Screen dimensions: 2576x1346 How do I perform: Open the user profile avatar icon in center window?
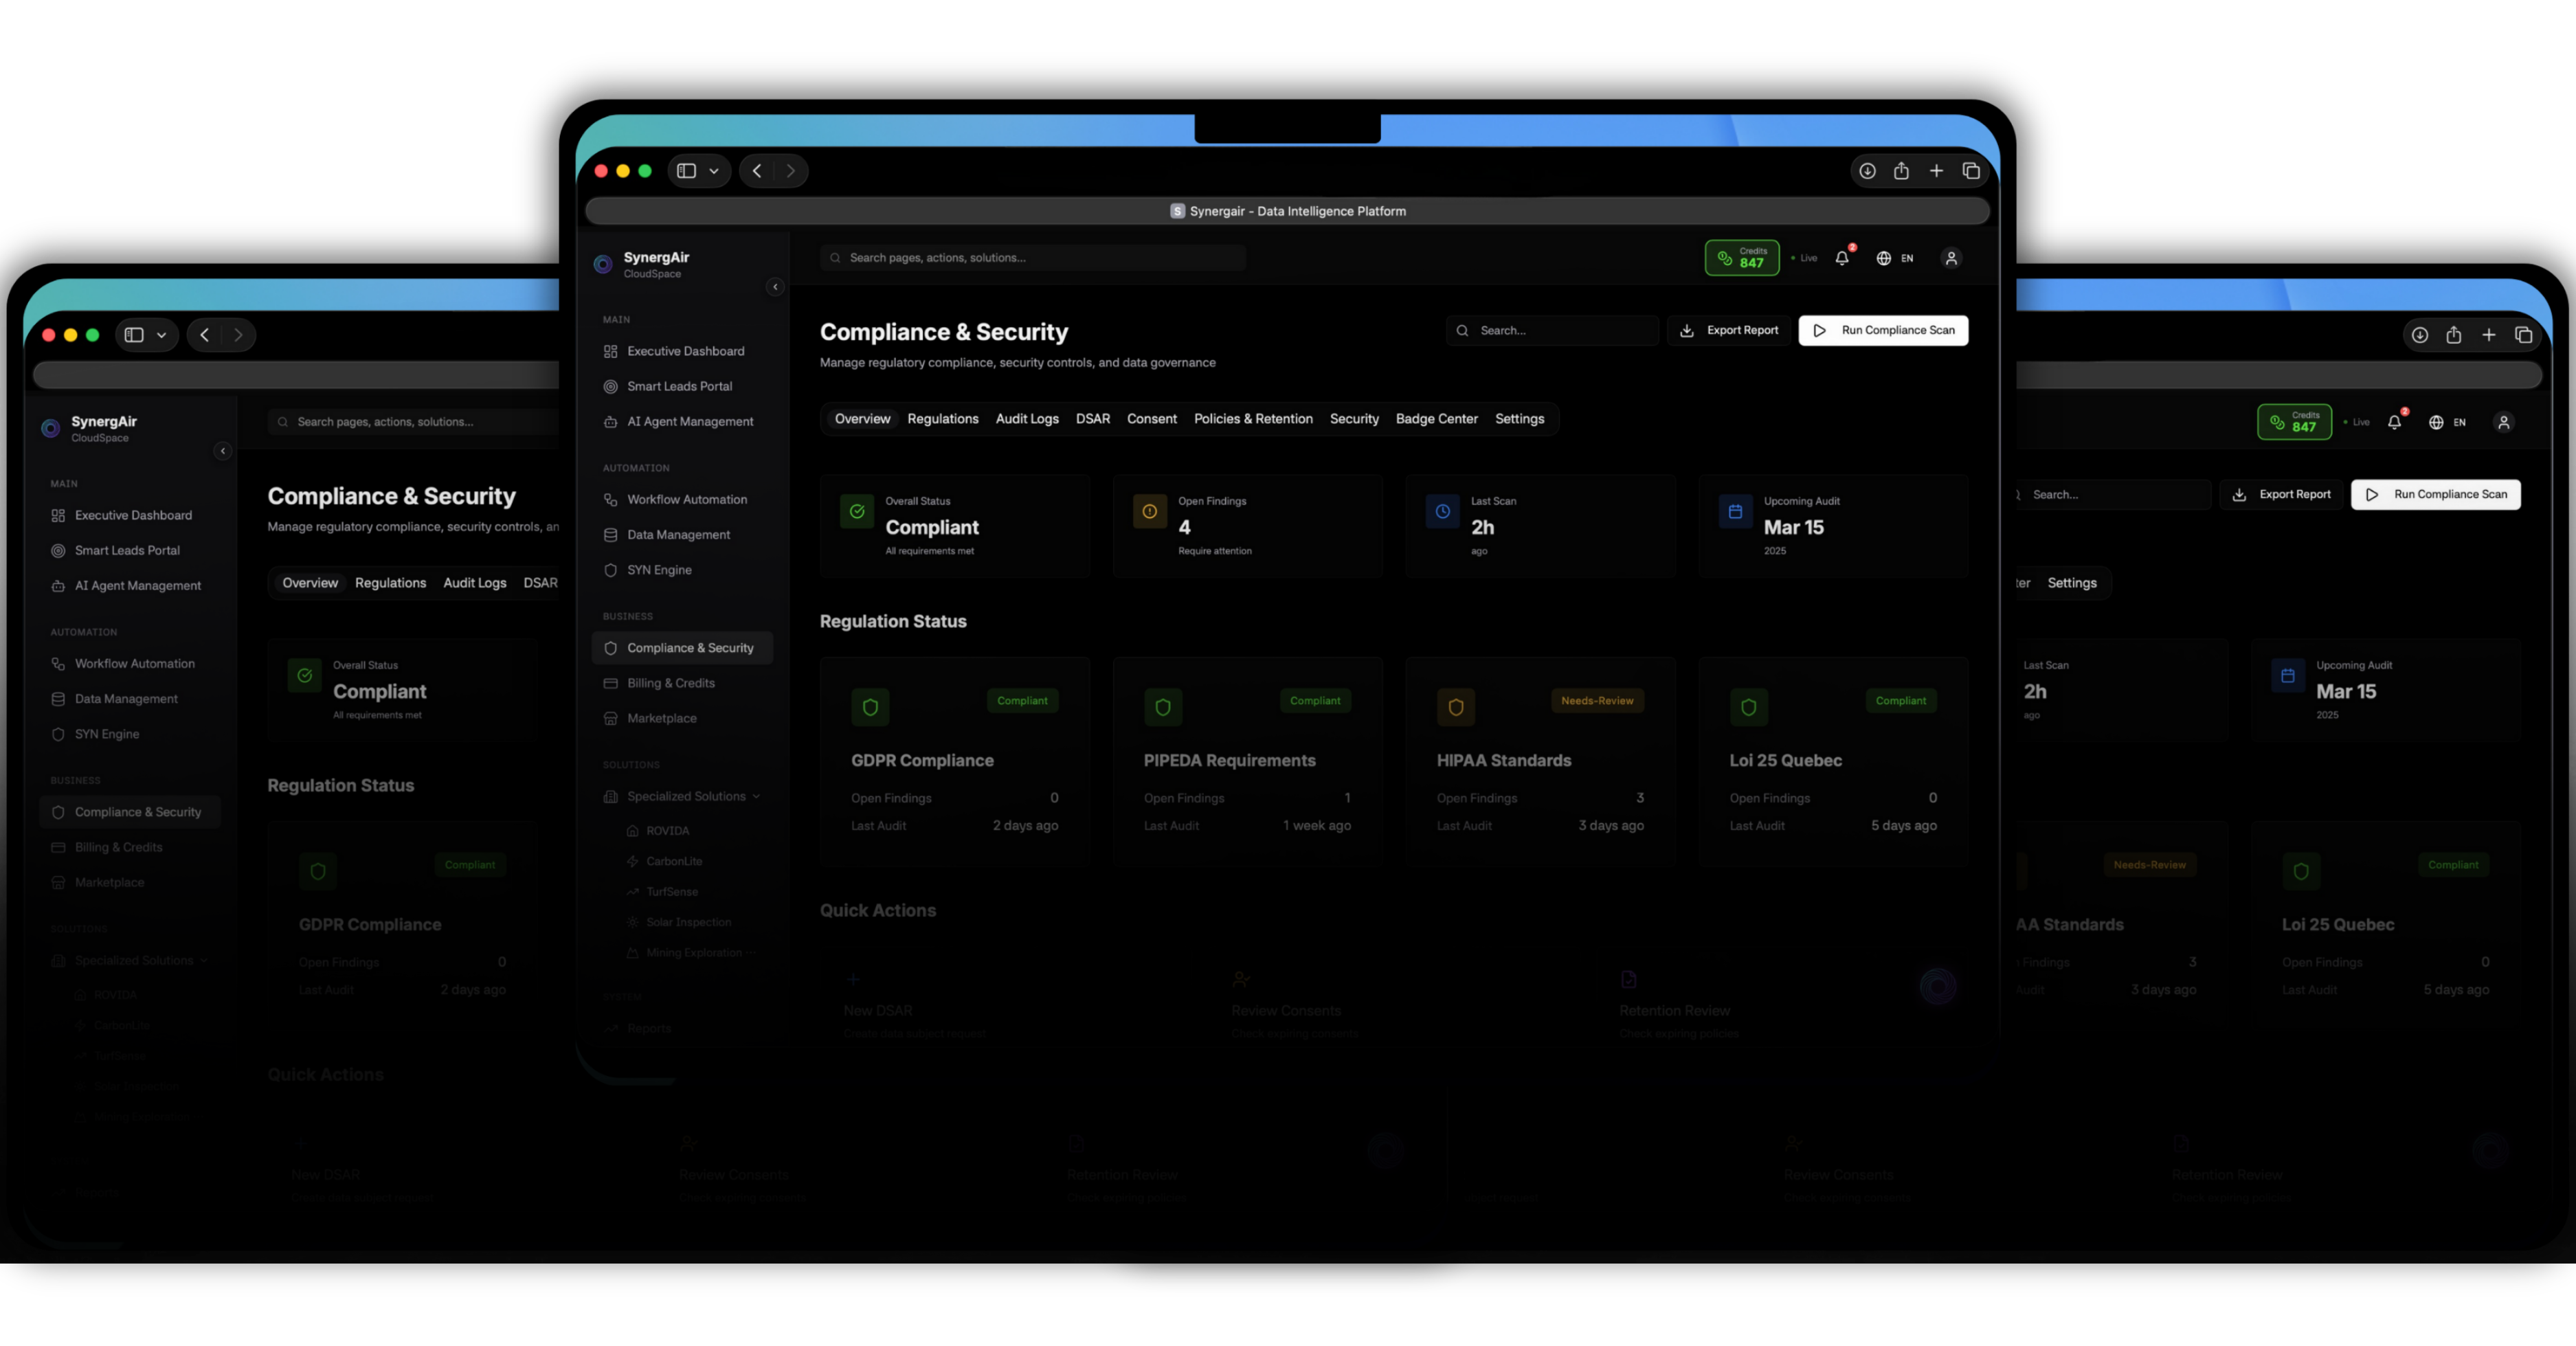(x=1951, y=258)
